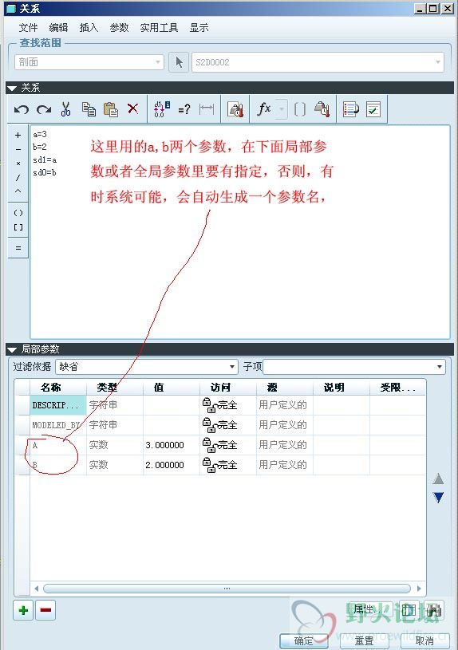This screenshot has height=650, width=458.
Task: Open the insert function fx icon
Action: [x=264, y=109]
